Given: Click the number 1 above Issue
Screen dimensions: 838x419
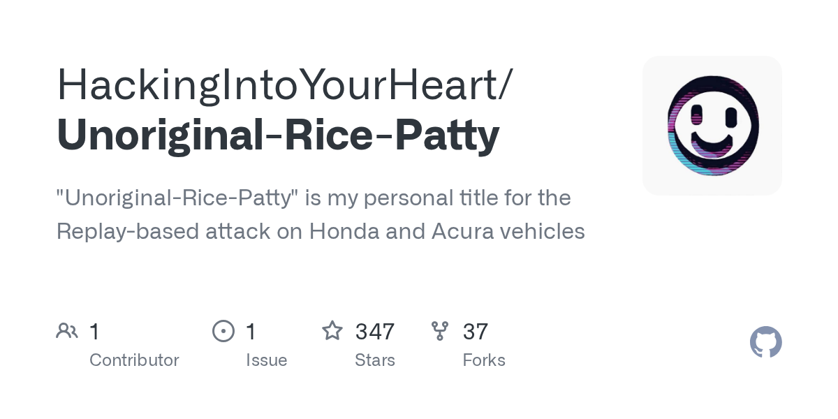Looking at the screenshot, I should (251, 331).
